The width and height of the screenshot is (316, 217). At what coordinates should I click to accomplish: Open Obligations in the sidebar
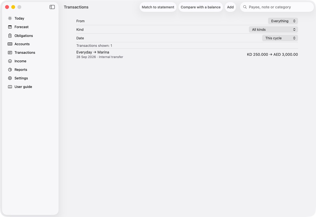tap(24, 36)
